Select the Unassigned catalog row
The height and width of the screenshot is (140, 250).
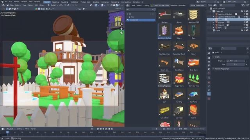(141, 20)
